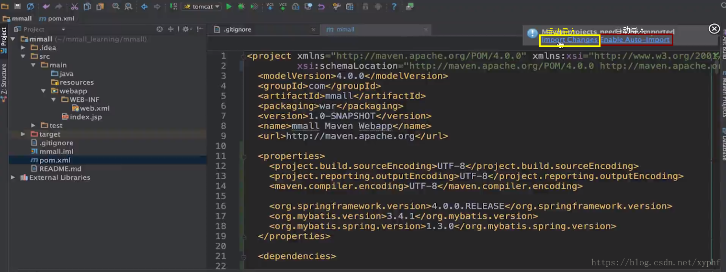This screenshot has height=272, width=726.
Task: Click the Enable Auto-Import link
Action: coord(635,40)
